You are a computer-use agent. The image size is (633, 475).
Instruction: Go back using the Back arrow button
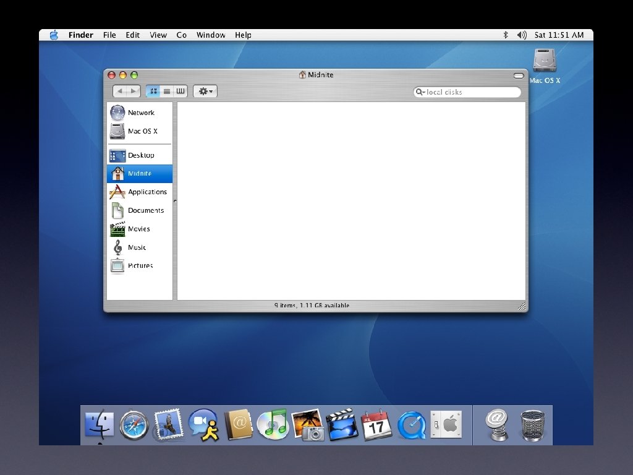coord(122,91)
